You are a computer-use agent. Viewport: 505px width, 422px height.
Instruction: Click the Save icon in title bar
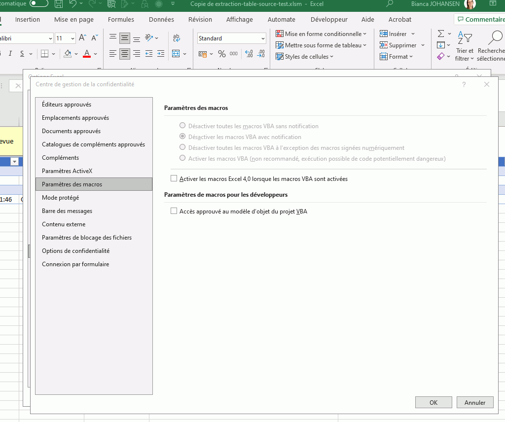point(59,4)
